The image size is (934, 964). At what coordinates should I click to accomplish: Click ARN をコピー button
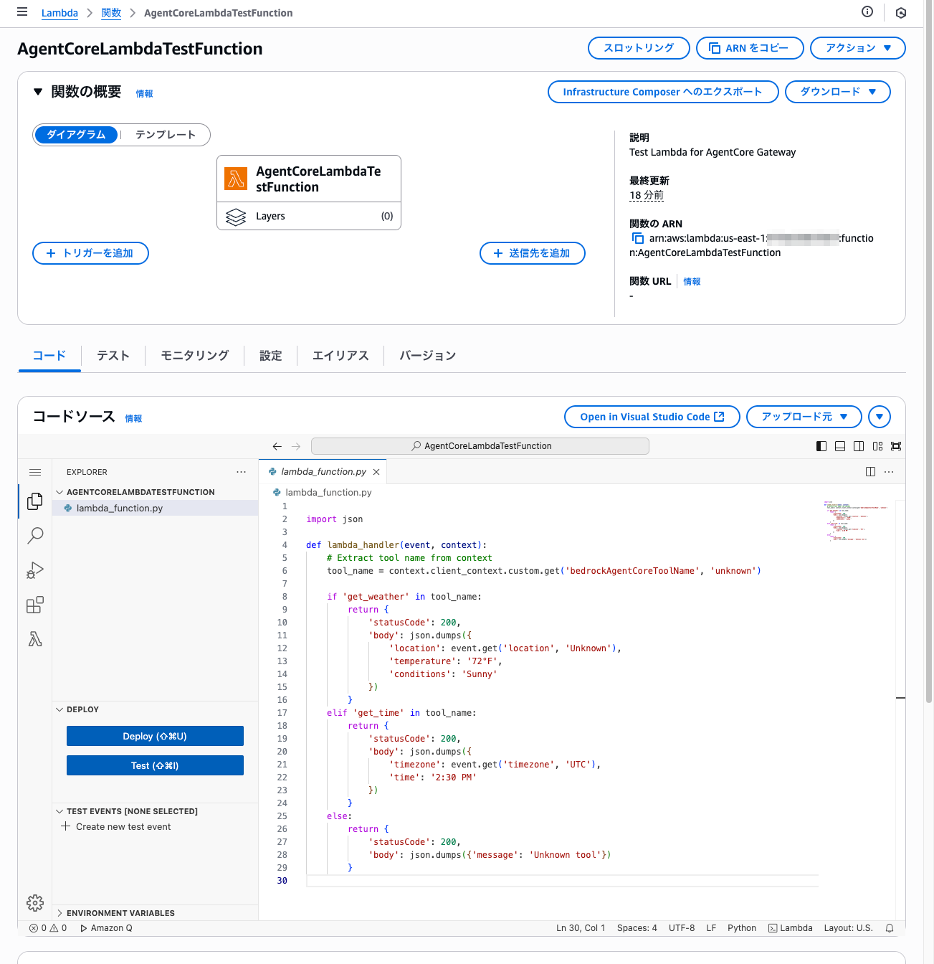(x=750, y=48)
